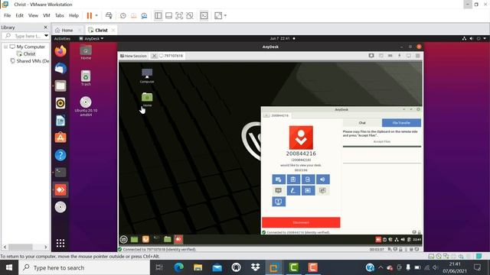The width and height of the screenshot is (490, 275).
Task: Open the VMware View menu
Action: pyautogui.click(x=33, y=15)
